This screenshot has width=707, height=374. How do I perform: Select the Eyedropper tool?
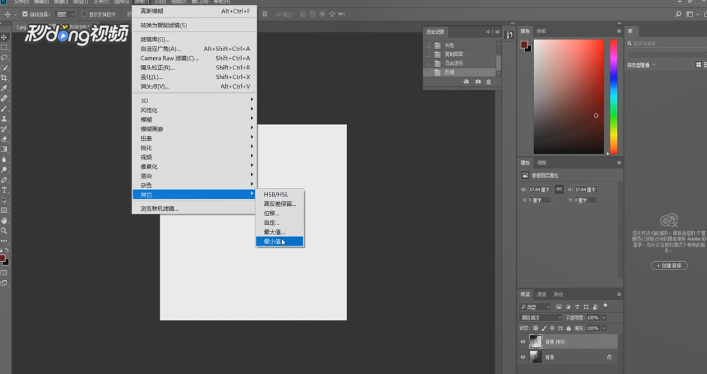[4, 88]
